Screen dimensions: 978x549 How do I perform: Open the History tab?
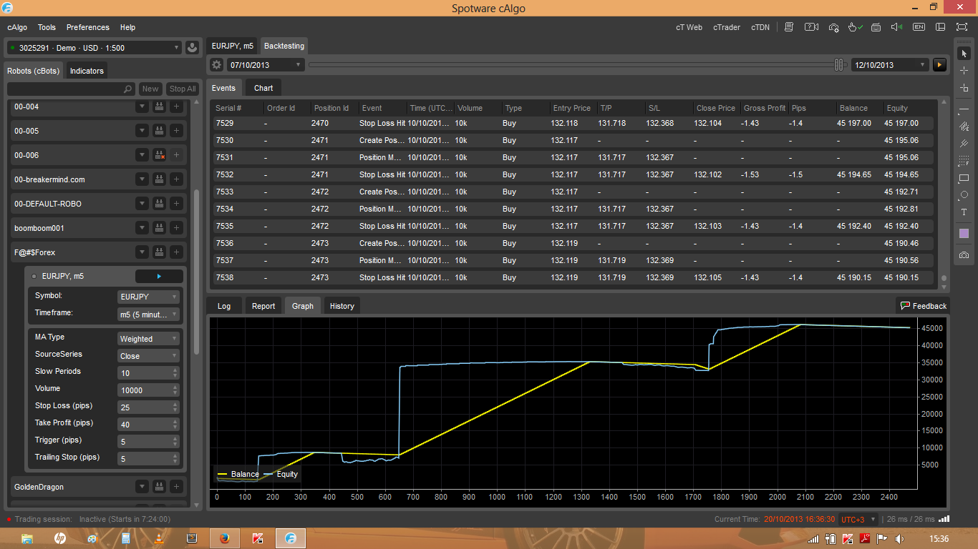[342, 306]
